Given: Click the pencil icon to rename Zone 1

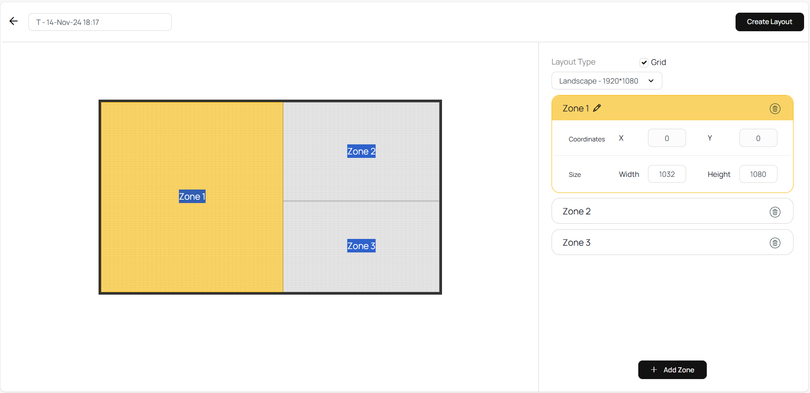Looking at the screenshot, I should pos(597,108).
